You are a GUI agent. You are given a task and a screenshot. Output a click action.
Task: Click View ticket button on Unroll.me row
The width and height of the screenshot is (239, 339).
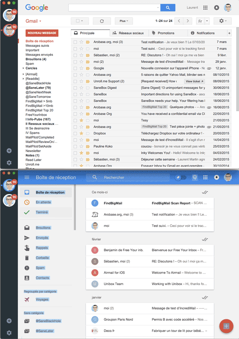coord(194,81)
